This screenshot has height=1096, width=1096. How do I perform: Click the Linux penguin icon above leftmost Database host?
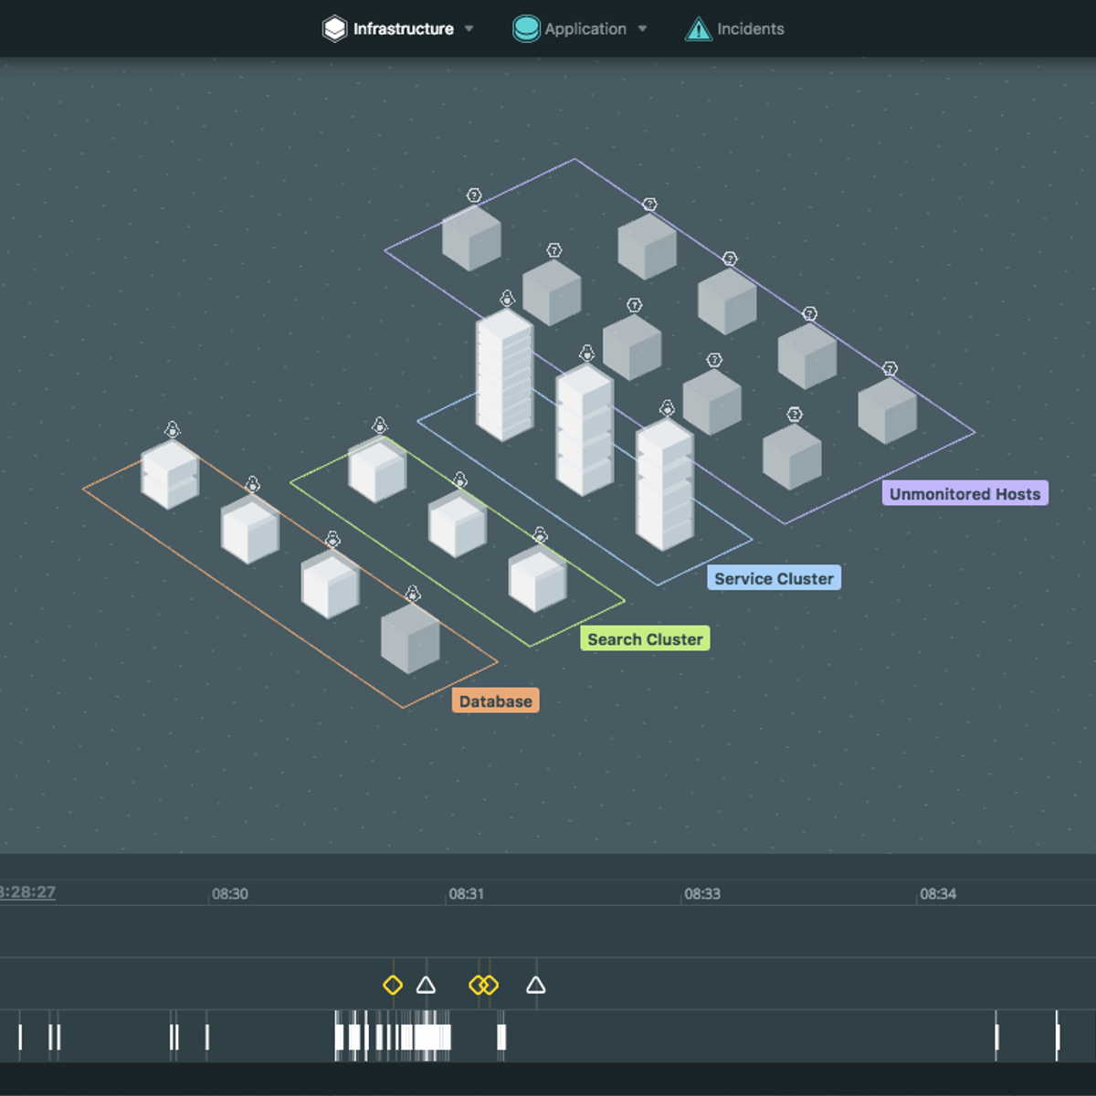pos(172,429)
